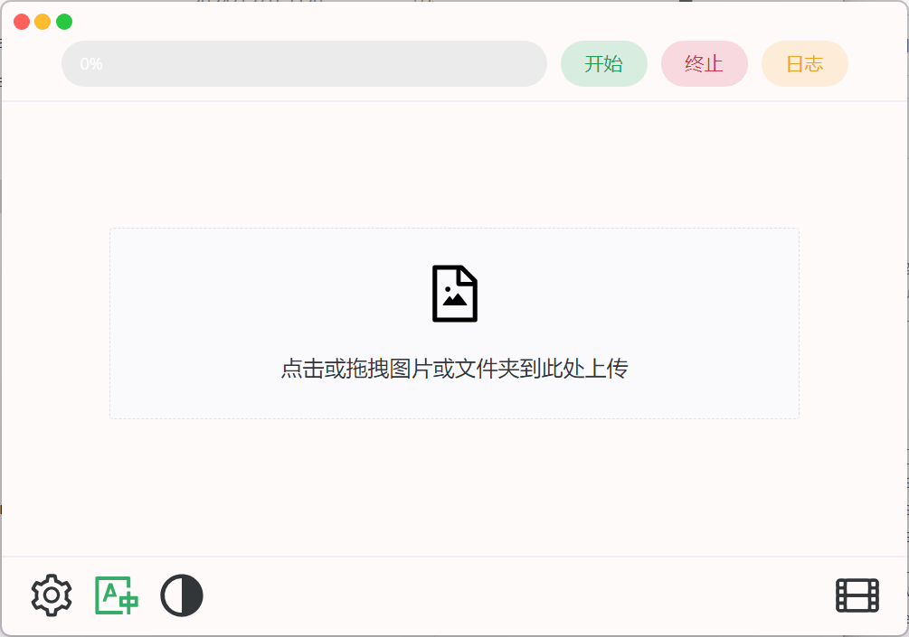Image resolution: width=909 pixels, height=637 pixels.
Task: Open the 日志 log button
Action: tap(805, 63)
